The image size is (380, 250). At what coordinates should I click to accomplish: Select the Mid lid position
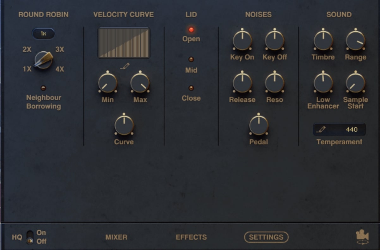coord(191,59)
